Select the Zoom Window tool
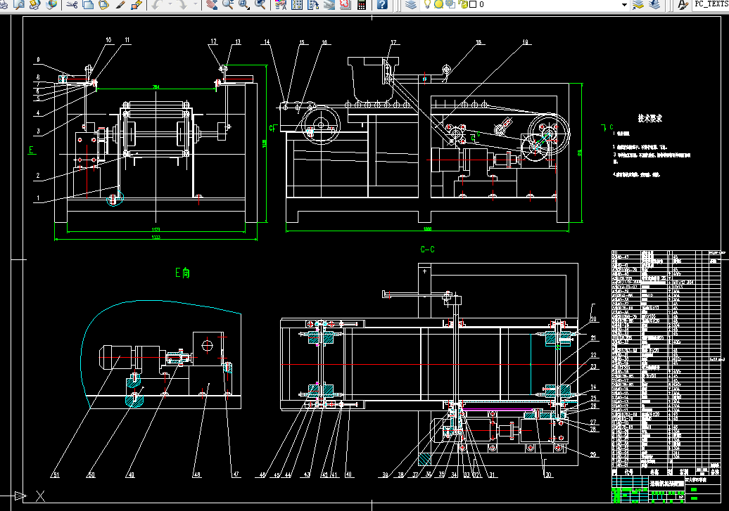Viewport: 729px width, 511px height. pyautogui.click(x=244, y=4)
